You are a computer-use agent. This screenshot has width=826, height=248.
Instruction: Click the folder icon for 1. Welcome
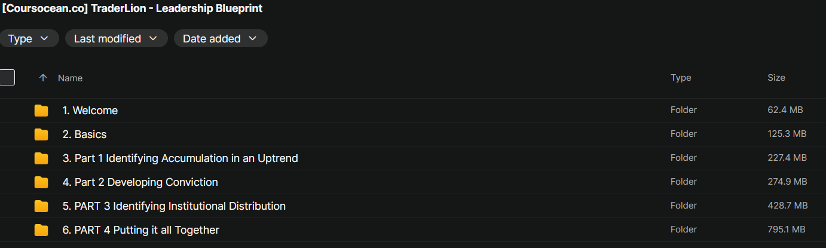coord(41,111)
